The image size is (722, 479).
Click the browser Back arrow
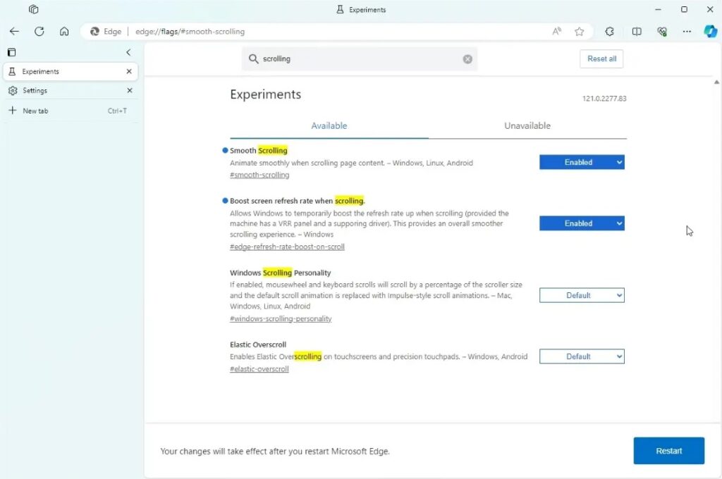[14, 32]
